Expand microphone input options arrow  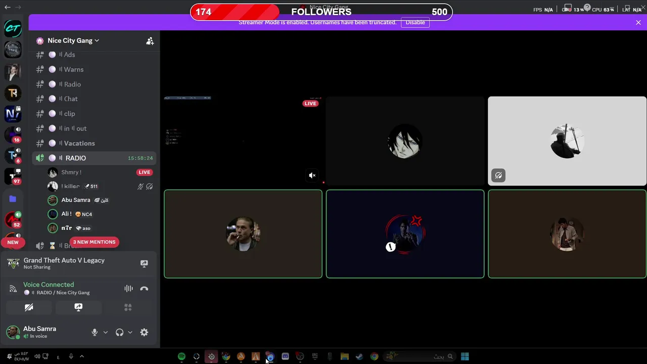[x=105, y=332]
